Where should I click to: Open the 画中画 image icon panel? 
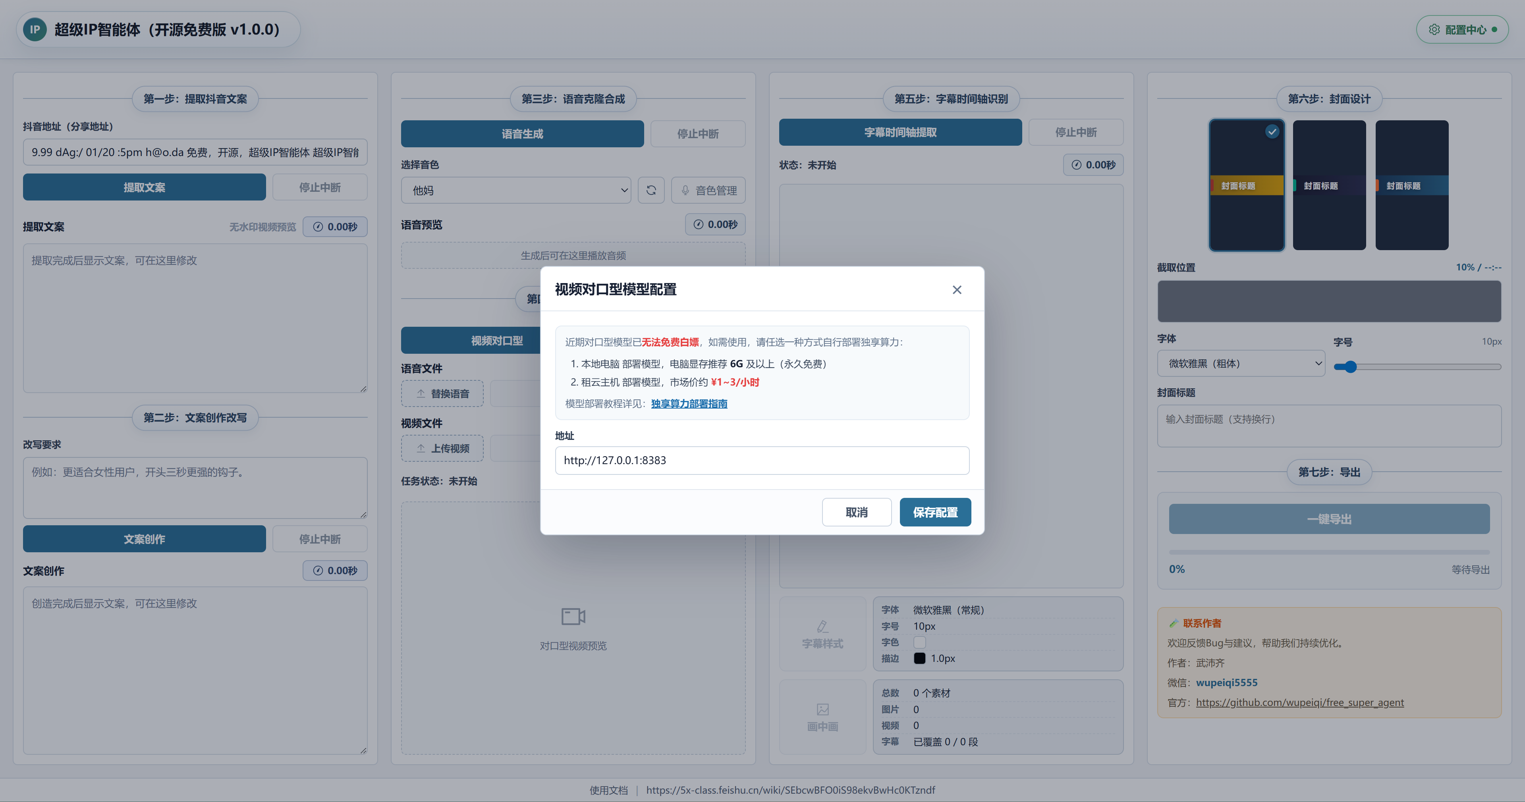point(822,717)
